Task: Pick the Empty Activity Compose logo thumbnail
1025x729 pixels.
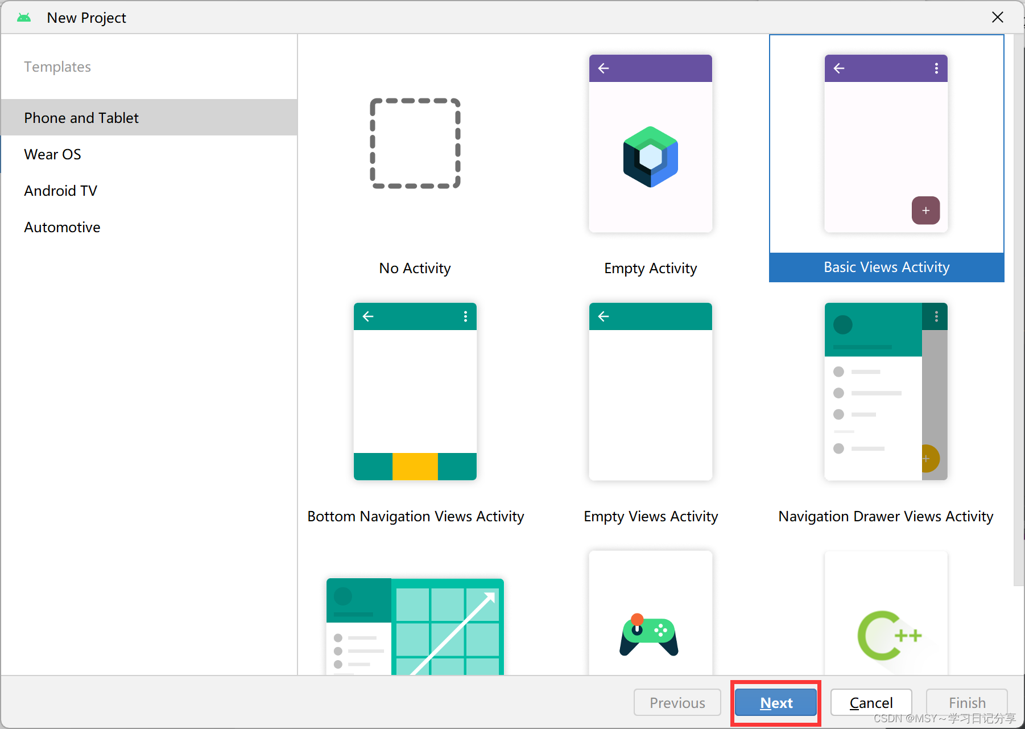Action: click(x=651, y=143)
